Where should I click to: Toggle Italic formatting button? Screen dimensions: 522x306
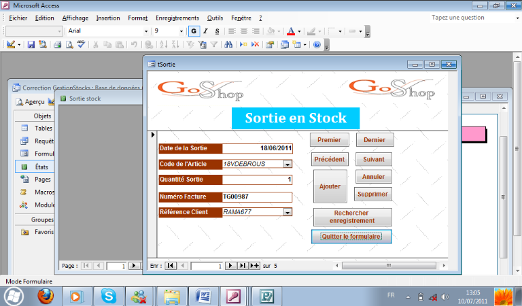(x=205, y=31)
